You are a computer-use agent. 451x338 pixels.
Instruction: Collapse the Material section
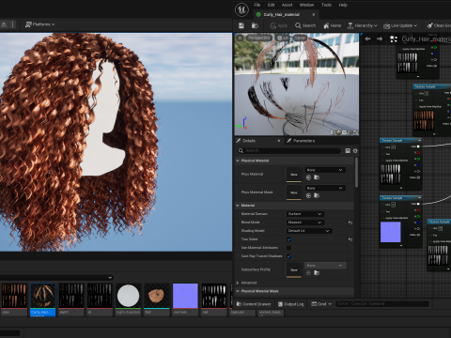pyautogui.click(x=238, y=206)
